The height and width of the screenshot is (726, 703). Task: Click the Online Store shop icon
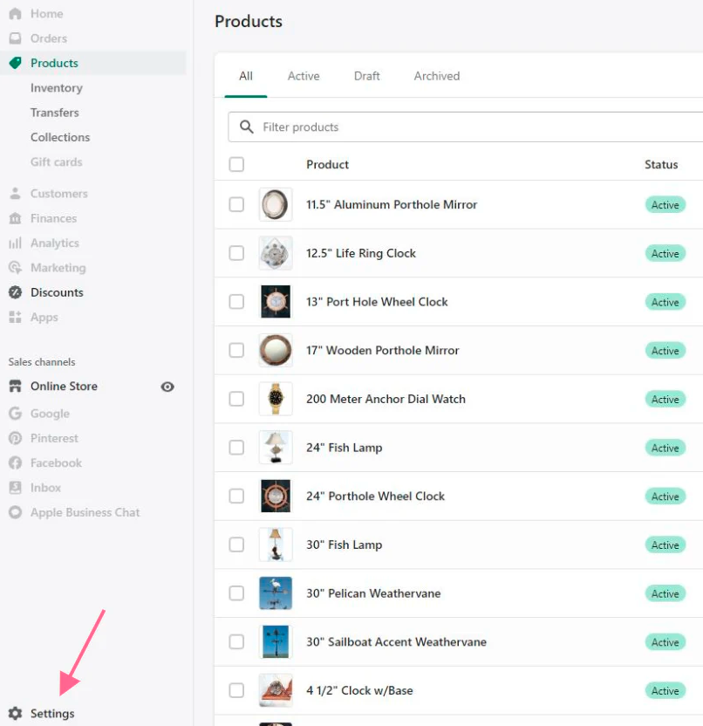point(15,386)
